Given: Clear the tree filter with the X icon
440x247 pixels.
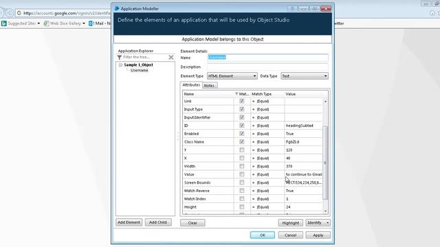Looking at the screenshot, I should coord(171,57).
